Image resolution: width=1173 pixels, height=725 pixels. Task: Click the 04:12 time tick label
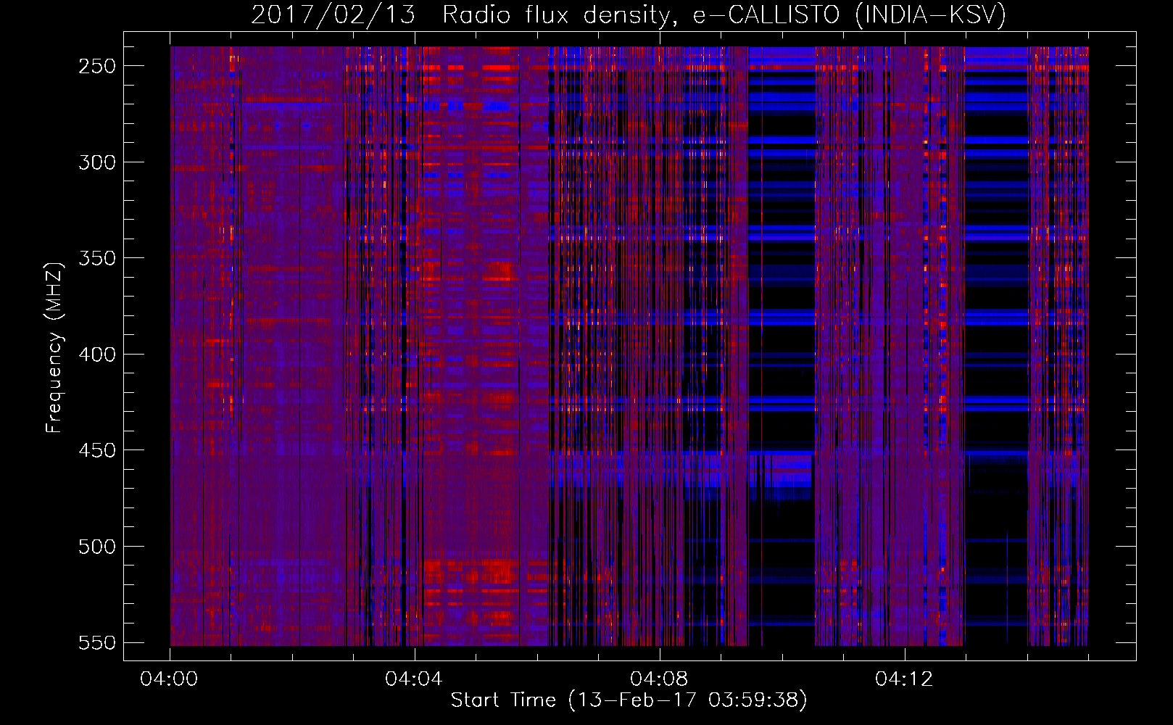(904, 679)
